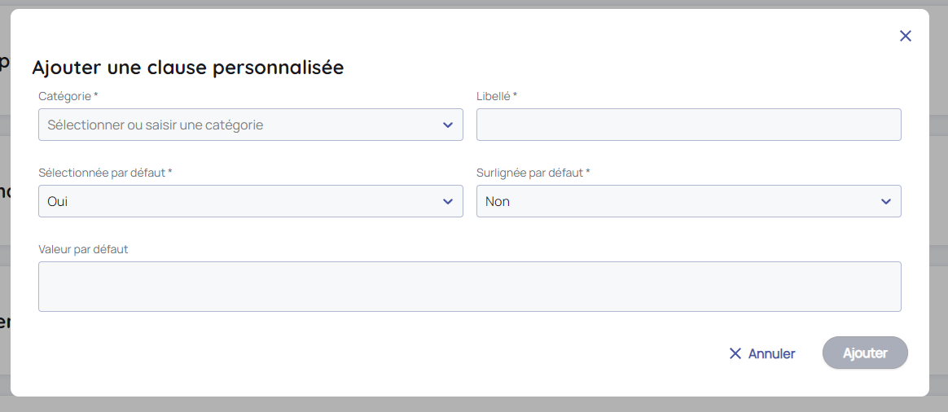Screen dimensions: 948x412
Task: Open the dropdown showing 'Oui'
Action: tap(244, 201)
